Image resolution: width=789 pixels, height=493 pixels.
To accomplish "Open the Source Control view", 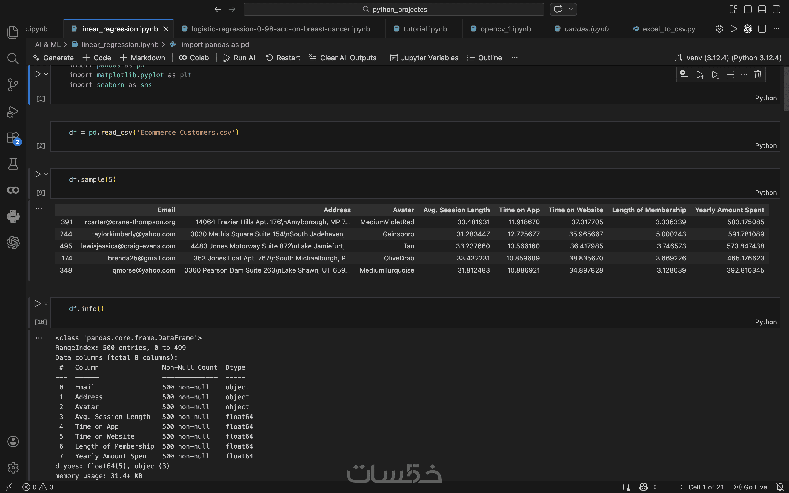I will [13, 85].
